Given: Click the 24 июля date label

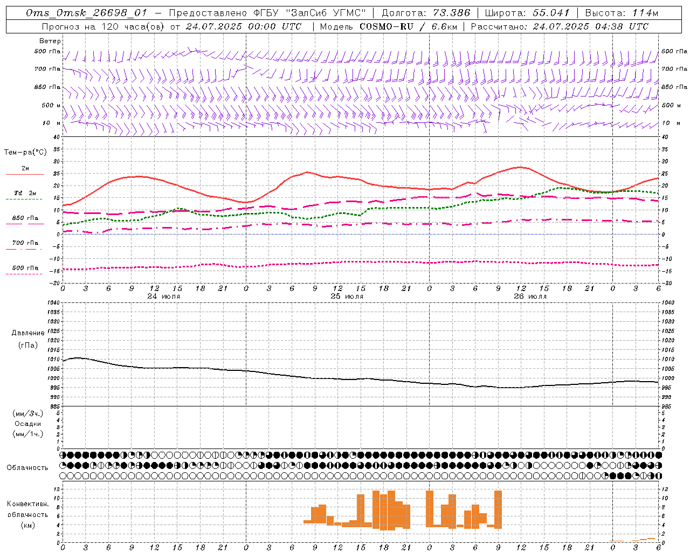Looking at the screenshot, I should [164, 296].
